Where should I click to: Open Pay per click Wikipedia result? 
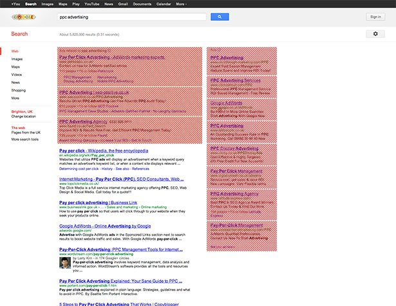point(104,151)
